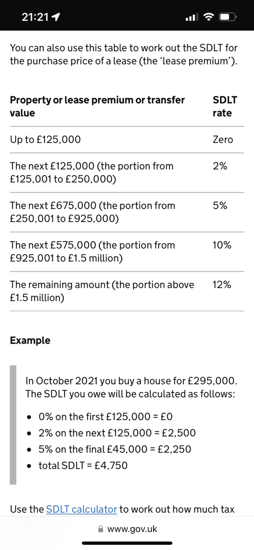Tap the 'Example' heading
The height and width of the screenshot is (550, 254).
[x=30, y=340]
